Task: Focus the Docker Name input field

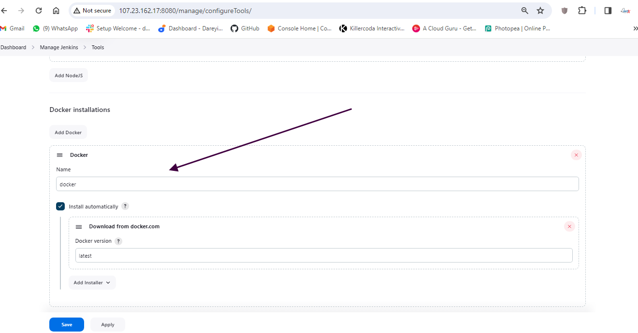Action: (317, 184)
